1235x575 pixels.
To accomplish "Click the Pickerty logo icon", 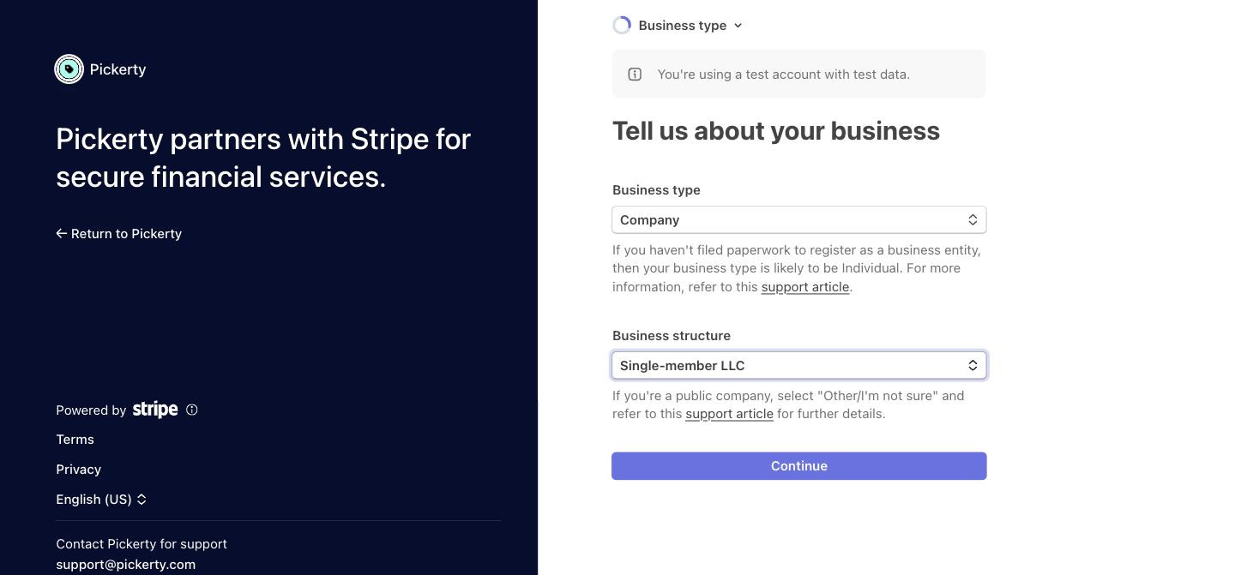I will coord(69,69).
